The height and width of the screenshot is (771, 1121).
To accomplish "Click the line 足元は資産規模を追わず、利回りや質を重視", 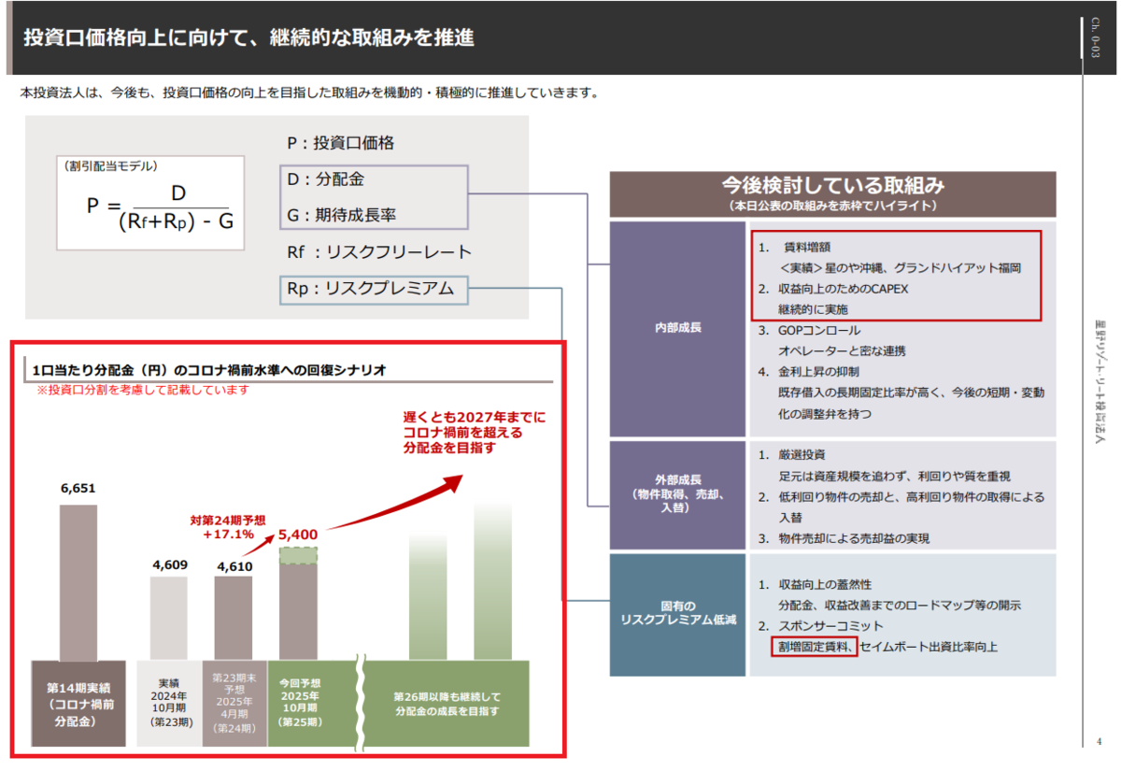I will (x=895, y=476).
